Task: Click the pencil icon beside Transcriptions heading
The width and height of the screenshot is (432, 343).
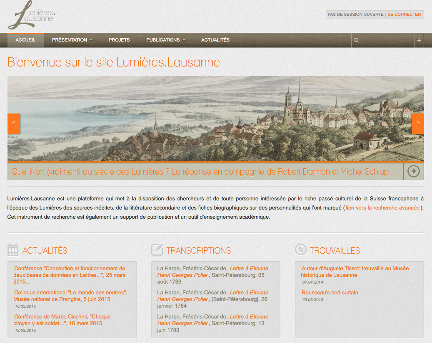Action: pos(157,250)
